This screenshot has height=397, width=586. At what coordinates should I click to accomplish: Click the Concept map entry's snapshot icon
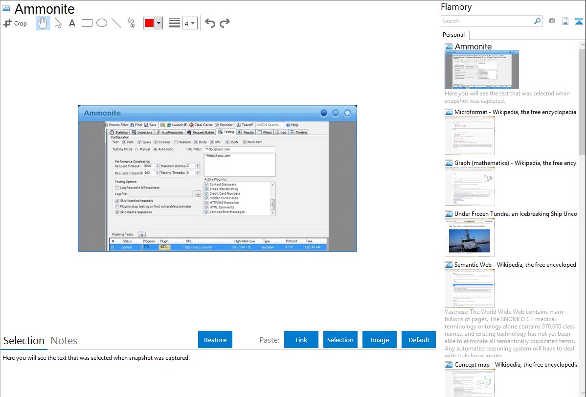point(449,364)
